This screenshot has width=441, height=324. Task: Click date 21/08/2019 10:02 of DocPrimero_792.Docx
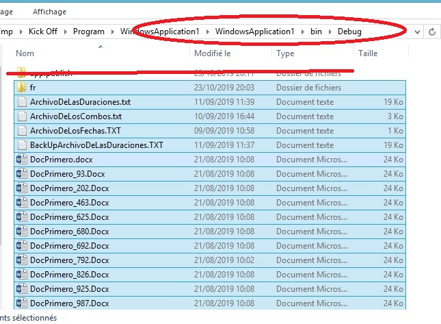pyautogui.click(x=224, y=260)
